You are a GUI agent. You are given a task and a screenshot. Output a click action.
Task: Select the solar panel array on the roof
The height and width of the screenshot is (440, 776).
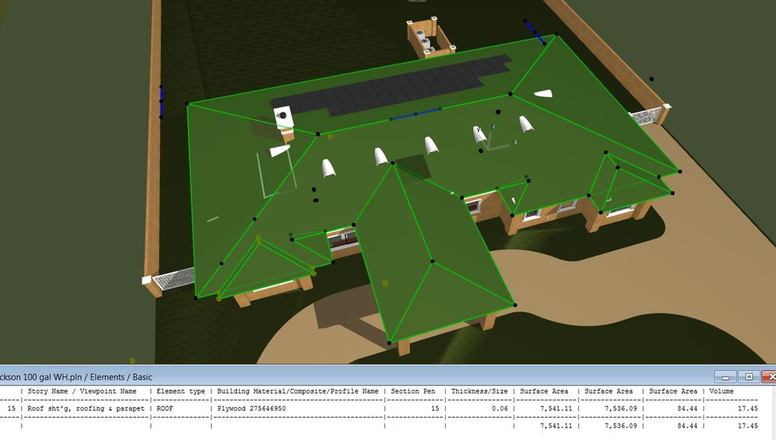click(x=391, y=86)
